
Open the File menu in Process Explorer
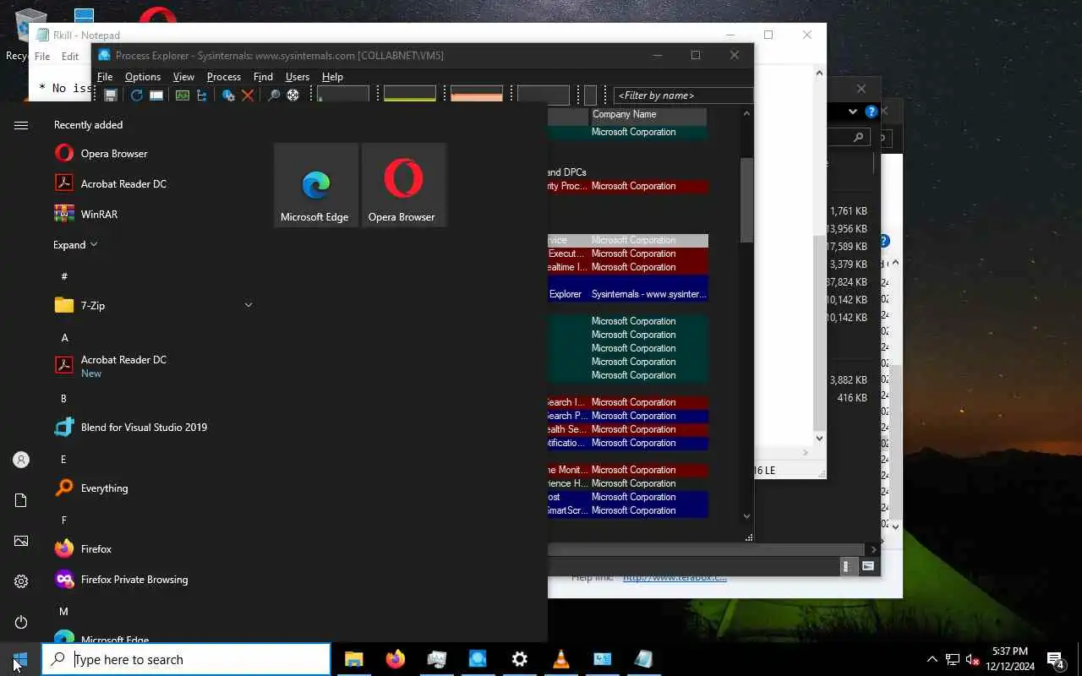(x=105, y=77)
